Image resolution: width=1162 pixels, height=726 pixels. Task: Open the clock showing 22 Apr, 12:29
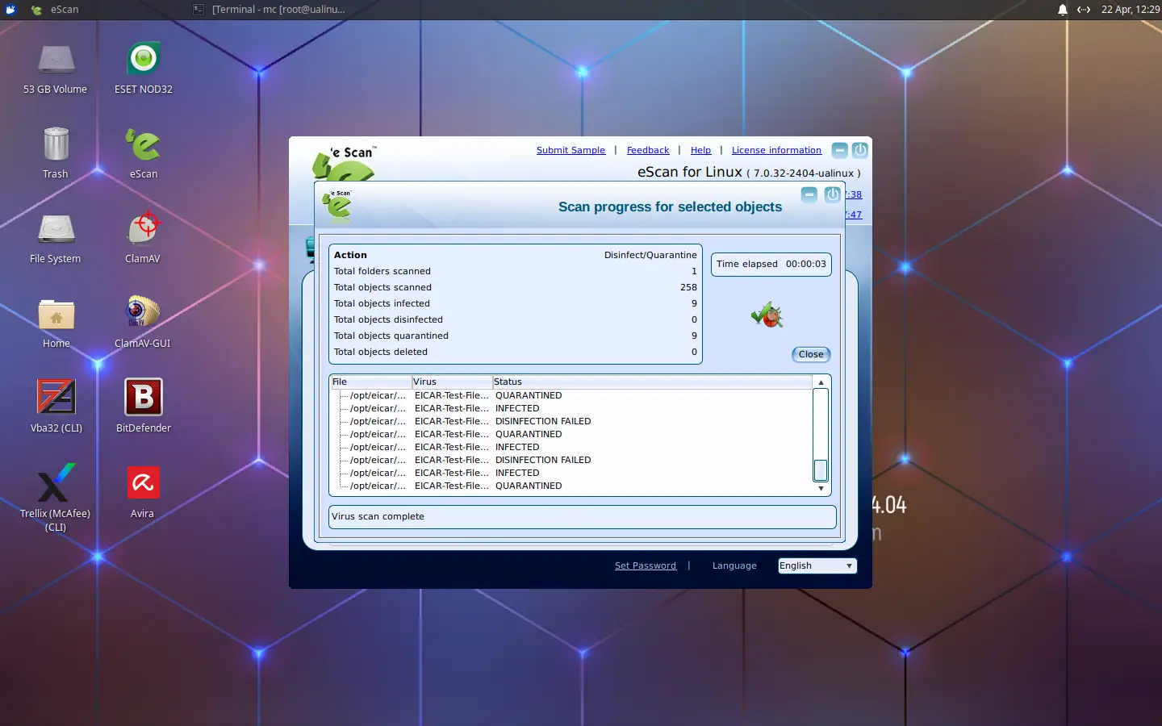pos(1130,10)
